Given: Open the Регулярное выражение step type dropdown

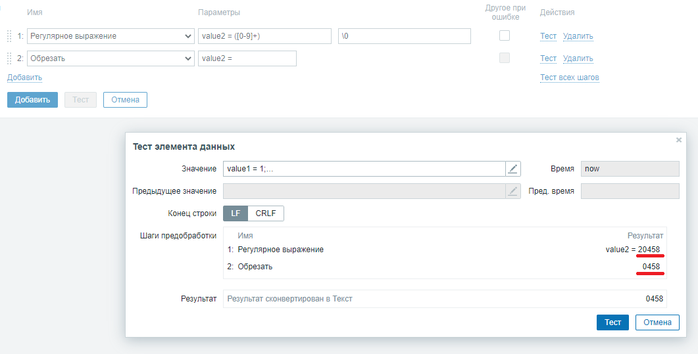Looking at the screenshot, I should click(110, 36).
